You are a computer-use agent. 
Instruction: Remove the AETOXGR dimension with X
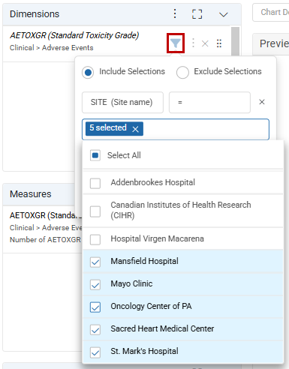205,43
